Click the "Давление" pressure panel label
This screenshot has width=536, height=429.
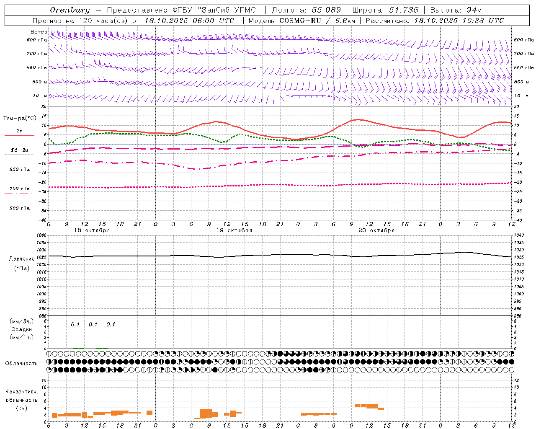tap(22, 259)
